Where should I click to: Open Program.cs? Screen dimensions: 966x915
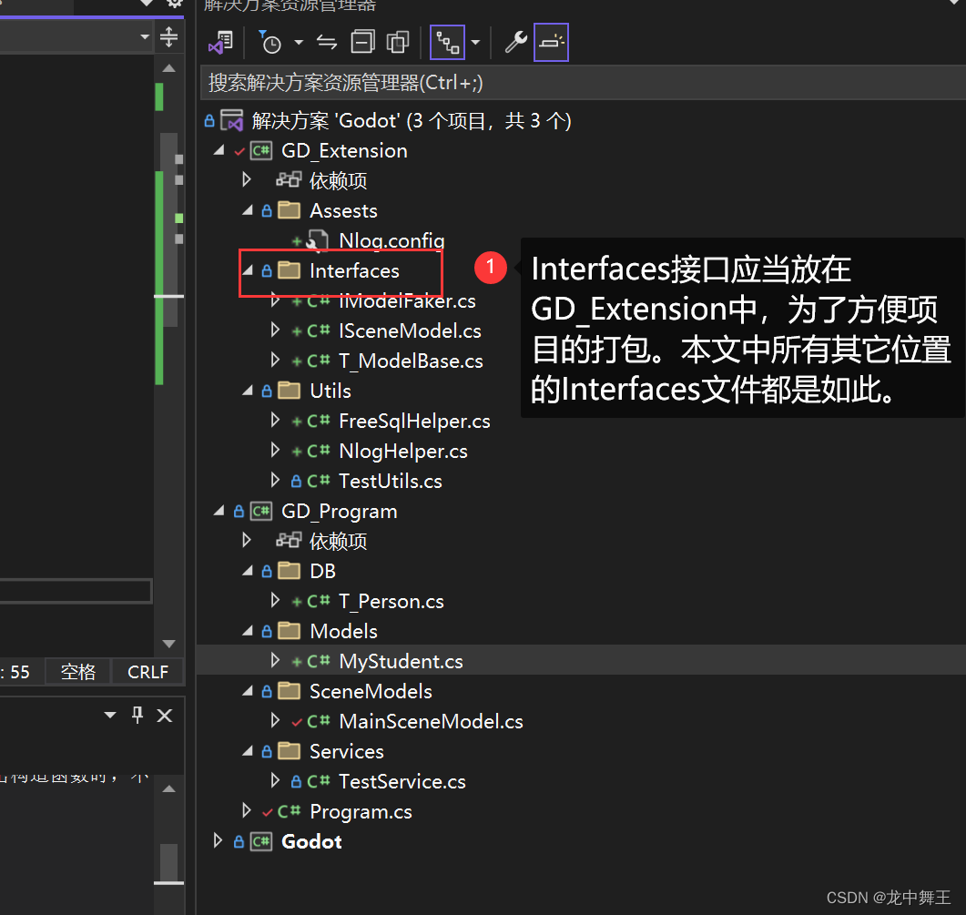361,812
